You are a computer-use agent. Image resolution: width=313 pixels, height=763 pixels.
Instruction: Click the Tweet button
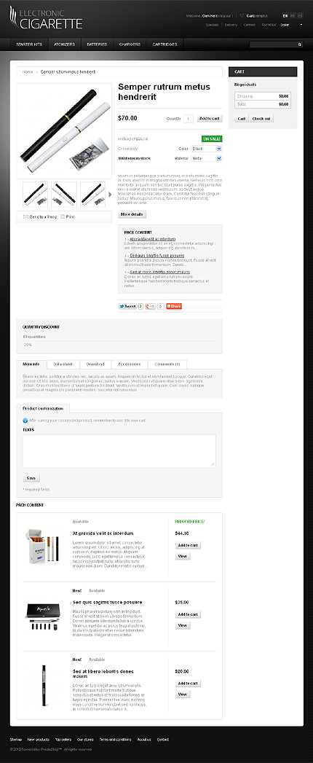pos(127,306)
